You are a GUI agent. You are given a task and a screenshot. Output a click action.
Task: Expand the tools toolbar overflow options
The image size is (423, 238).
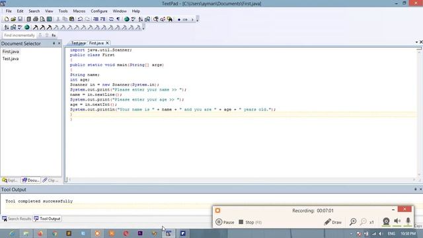(x=143, y=27)
